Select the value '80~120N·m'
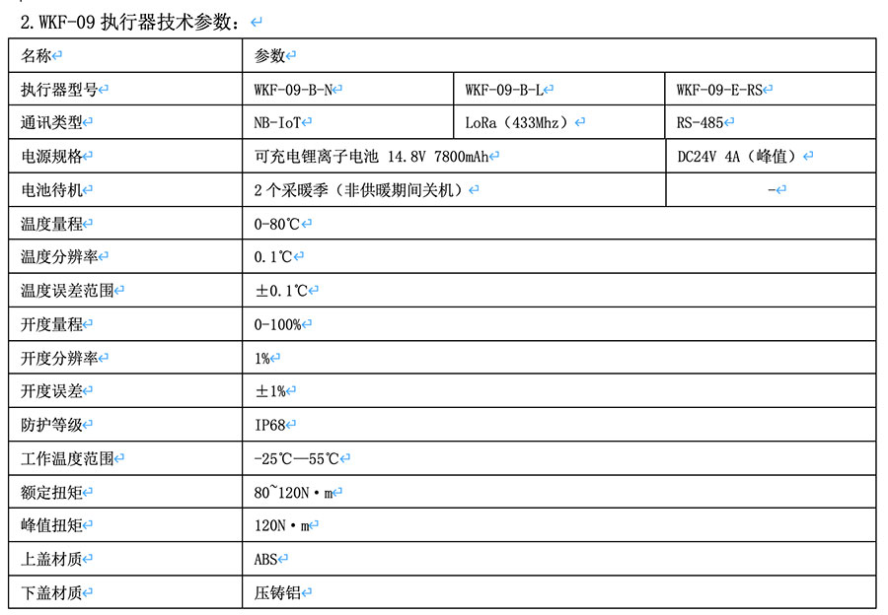888x615 pixels. point(293,493)
